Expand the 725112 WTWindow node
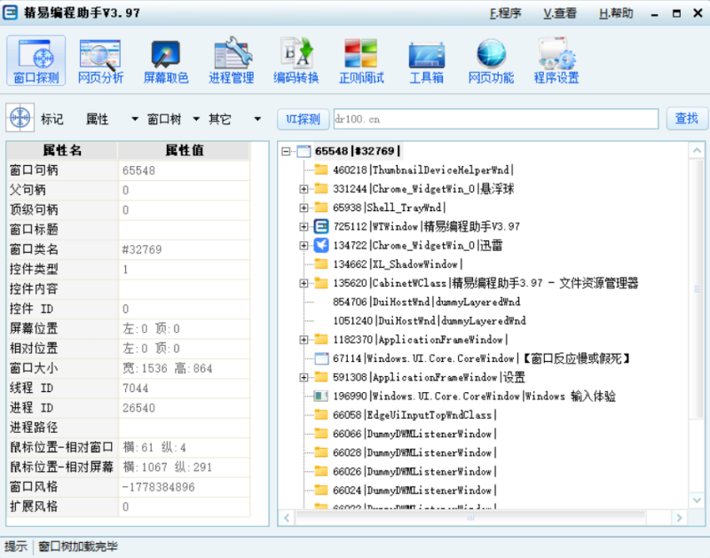Viewport: 710px width, 558px height. pyautogui.click(x=304, y=226)
